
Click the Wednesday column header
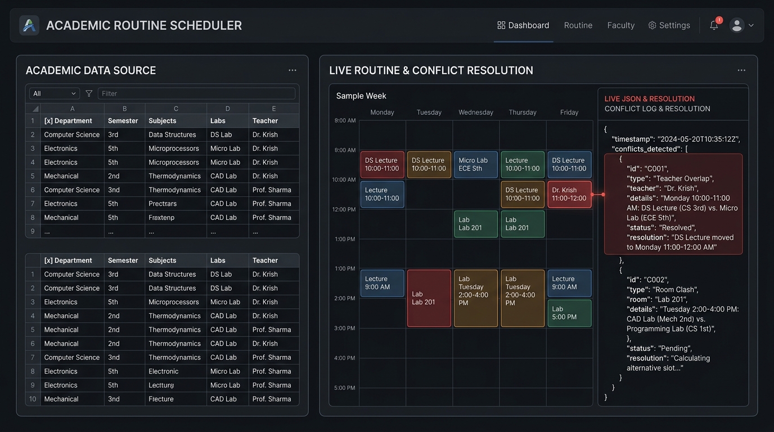point(476,112)
